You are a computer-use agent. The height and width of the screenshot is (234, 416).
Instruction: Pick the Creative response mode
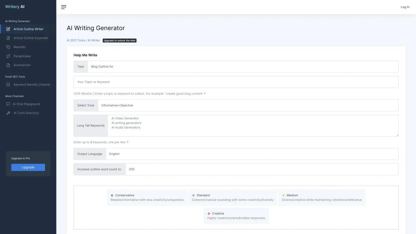tap(236, 216)
